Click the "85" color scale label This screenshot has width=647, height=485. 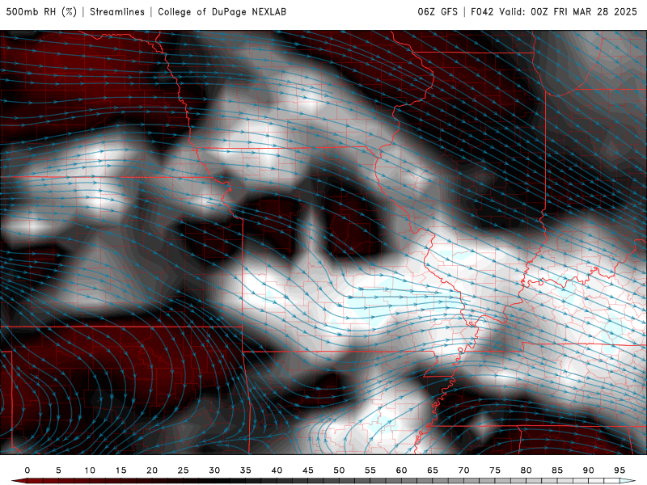point(557,470)
